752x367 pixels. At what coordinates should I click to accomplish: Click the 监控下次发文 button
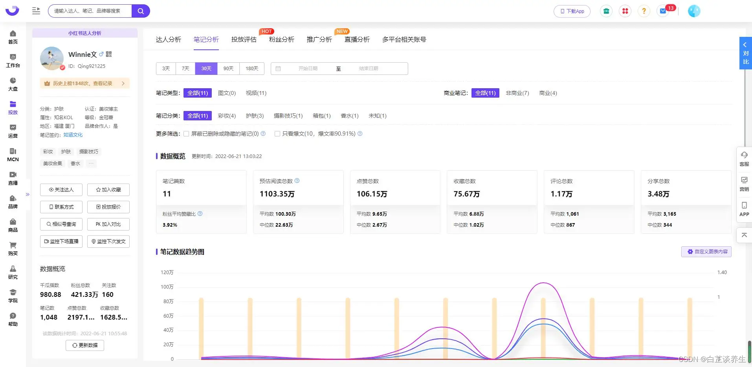coord(108,241)
